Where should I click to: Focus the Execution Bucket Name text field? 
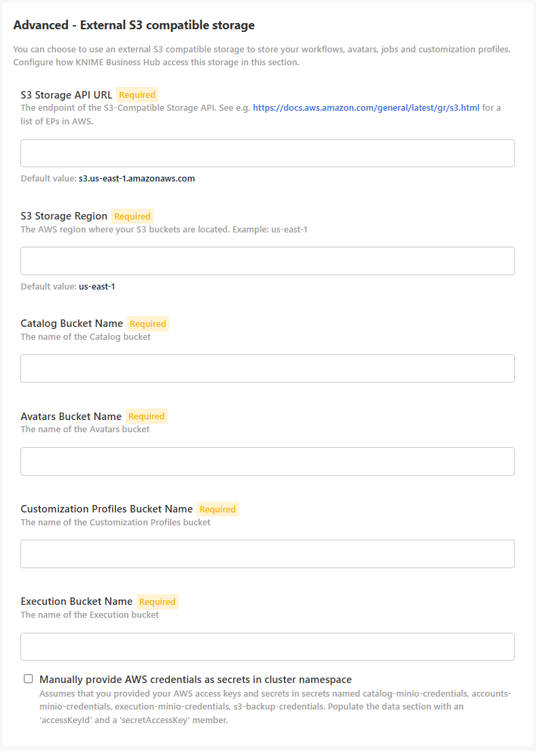click(x=268, y=646)
